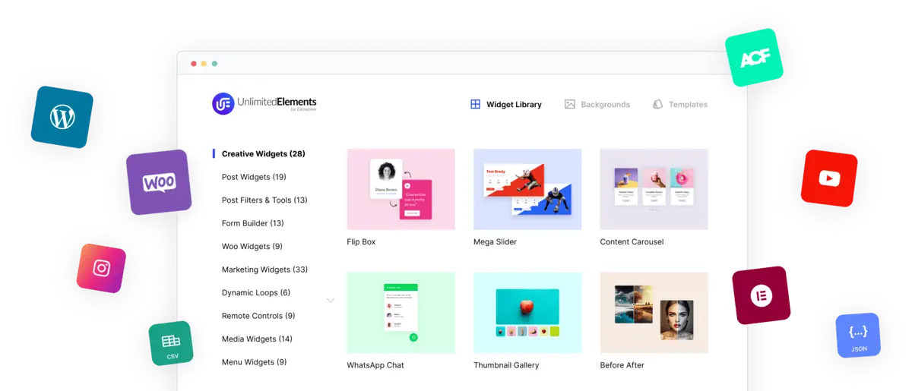
Task: Open the Templates tab
Action: pyautogui.click(x=679, y=105)
